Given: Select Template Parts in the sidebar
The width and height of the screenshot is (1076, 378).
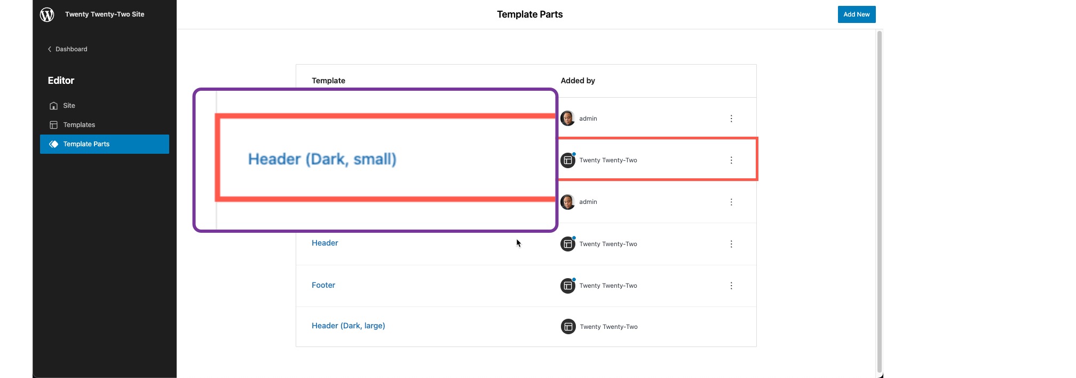Looking at the screenshot, I should [x=86, y=144].
